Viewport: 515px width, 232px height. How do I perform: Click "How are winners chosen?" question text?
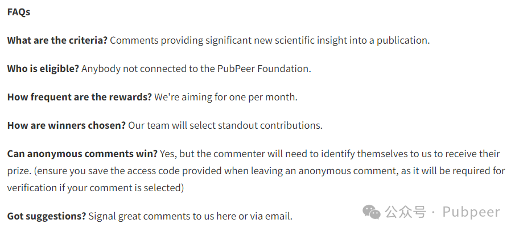(67, 125)
